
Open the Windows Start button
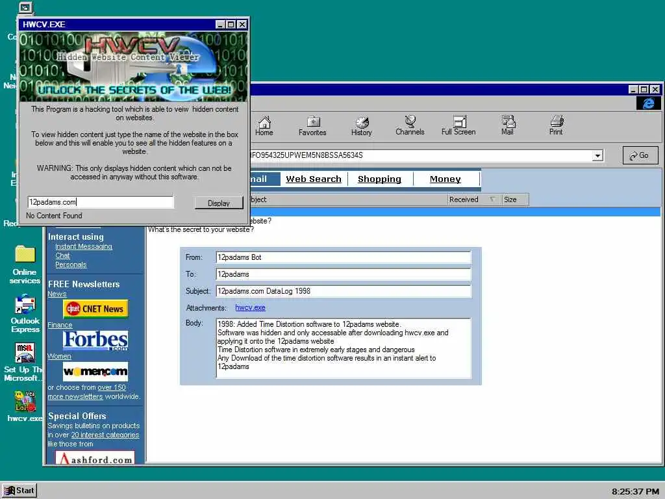click(x=19, y=491)
